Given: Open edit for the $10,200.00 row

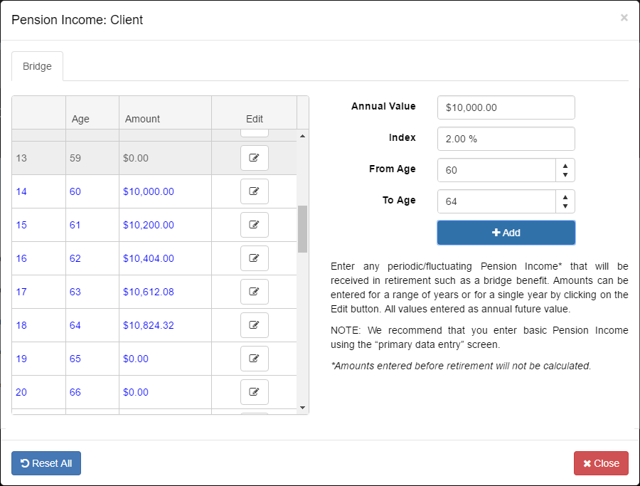Looking at the screenshot, I should click(254, 225).
